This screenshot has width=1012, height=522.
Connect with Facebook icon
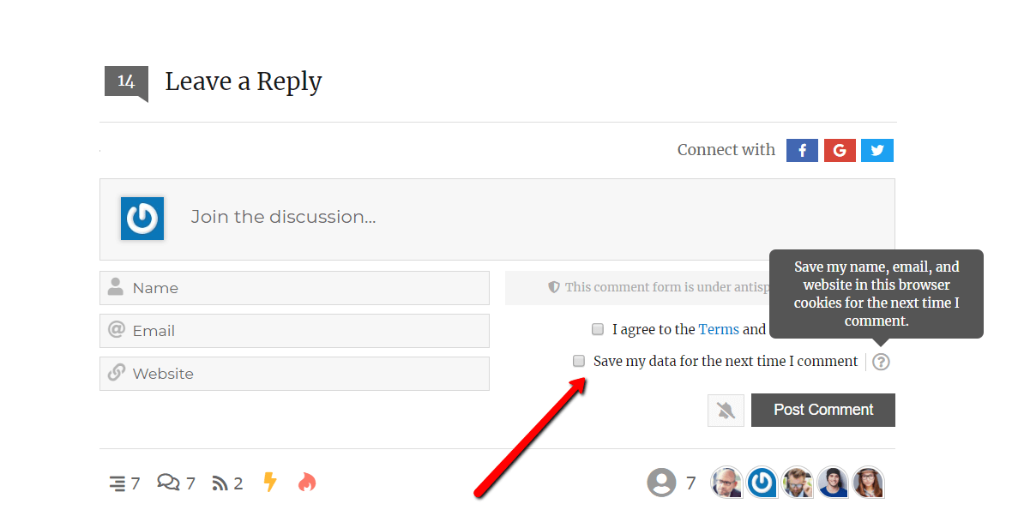(802, 151)
